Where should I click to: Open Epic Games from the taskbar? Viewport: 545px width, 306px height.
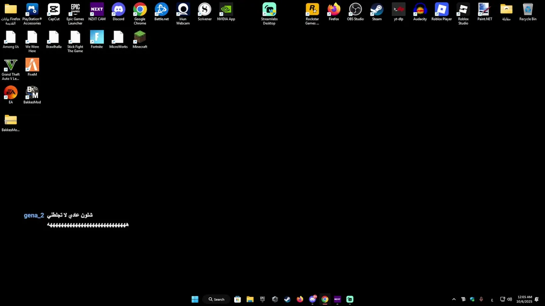[x=262, y=299]
